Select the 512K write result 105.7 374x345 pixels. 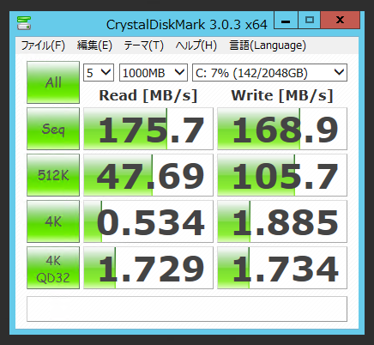point(282,175)
